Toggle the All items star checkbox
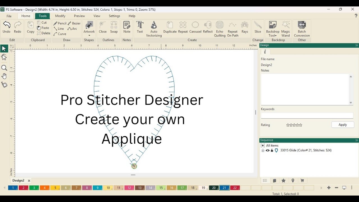The width and height of the screenshot is (359, 202). coord(263,146)
